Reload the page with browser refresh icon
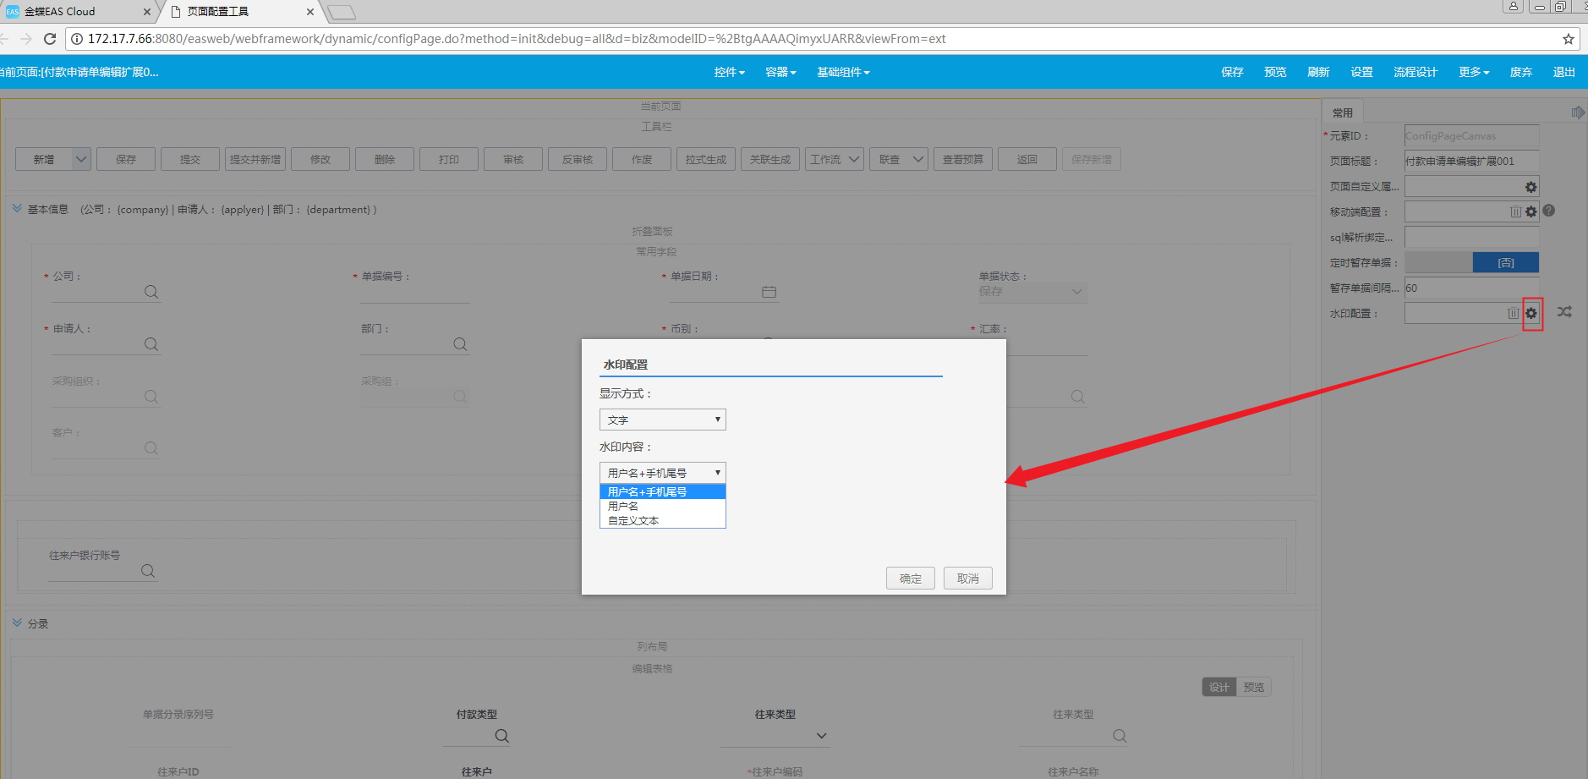Image resolution: width=1588 pixels, height=779 pixels. point(50,39)
